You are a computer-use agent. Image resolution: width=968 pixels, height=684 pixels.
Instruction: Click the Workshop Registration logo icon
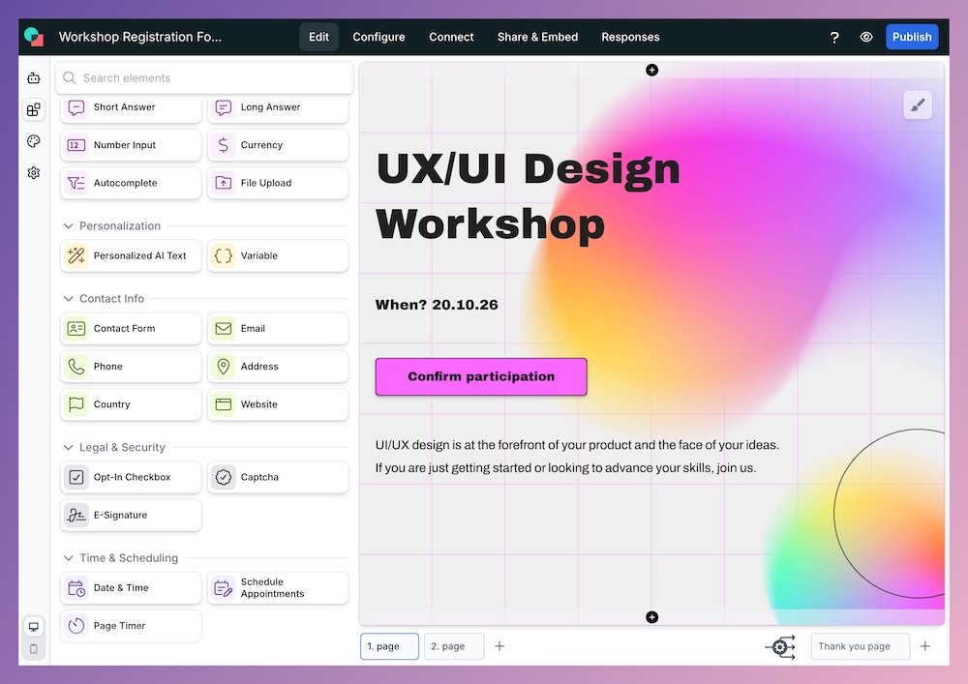[35, 36]
